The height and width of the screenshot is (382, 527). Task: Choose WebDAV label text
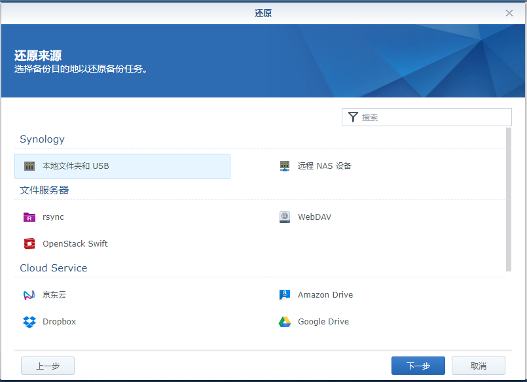315,217
